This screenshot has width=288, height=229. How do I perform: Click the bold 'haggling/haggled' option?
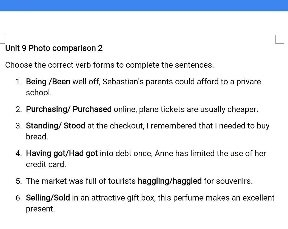(x=170, y=181)
